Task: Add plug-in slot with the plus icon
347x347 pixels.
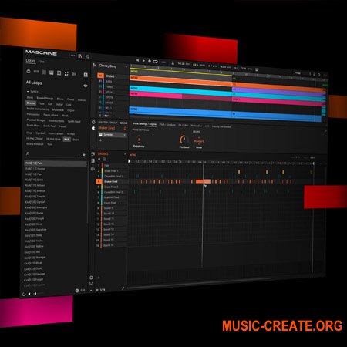Action: [x=100, y=140]
